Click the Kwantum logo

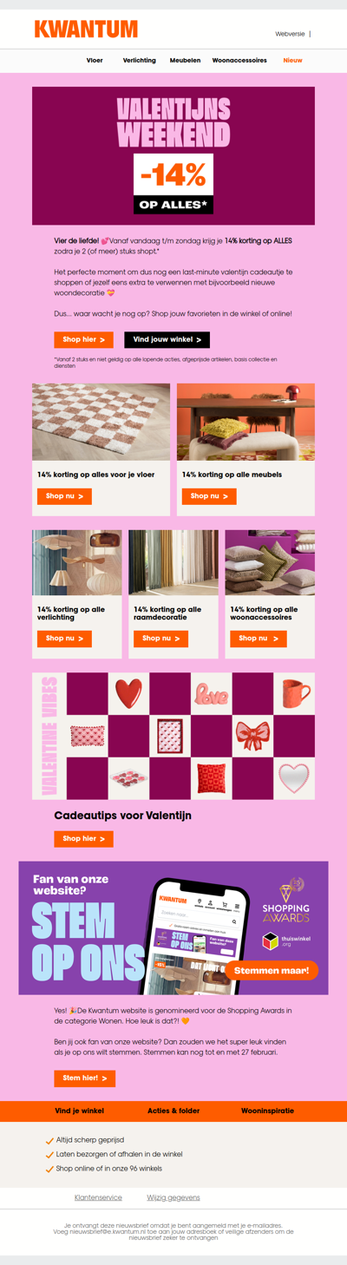[86, 29]
